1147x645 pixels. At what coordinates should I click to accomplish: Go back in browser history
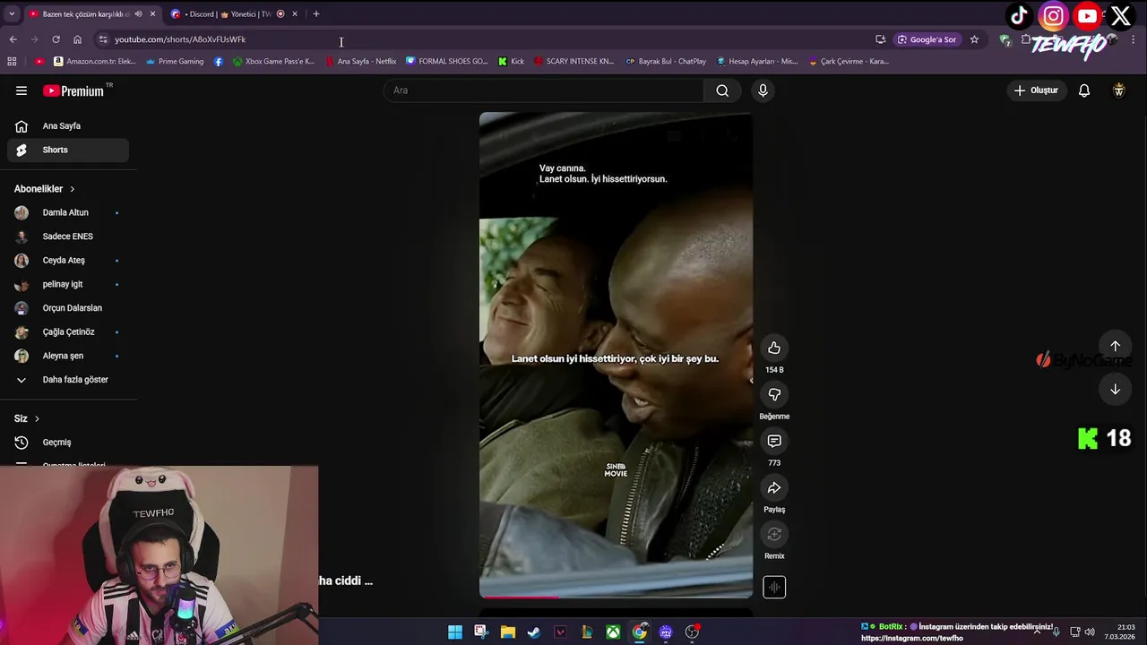[x=13, y=39]
